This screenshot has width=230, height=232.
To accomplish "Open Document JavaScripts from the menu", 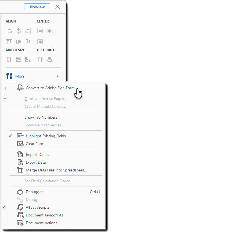I will pyautogui.click(x=44, y=215).
